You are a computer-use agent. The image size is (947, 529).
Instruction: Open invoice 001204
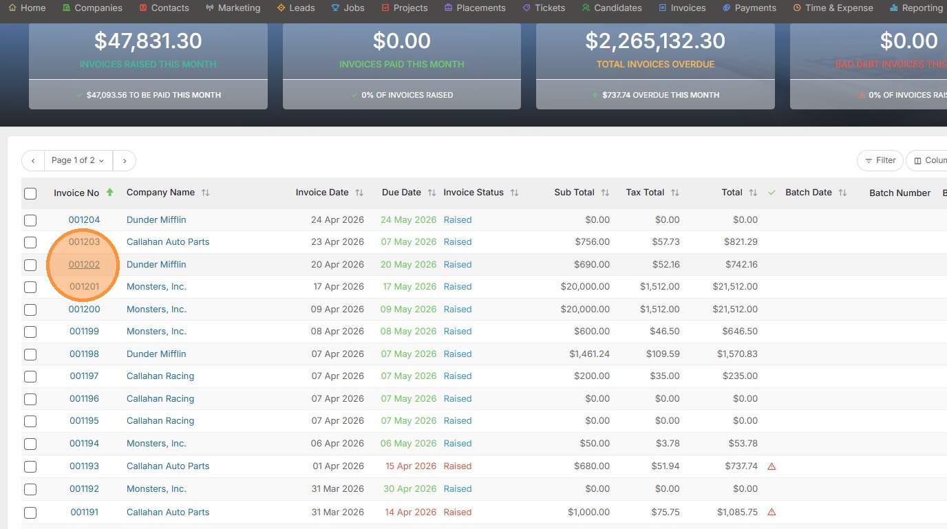84,220
